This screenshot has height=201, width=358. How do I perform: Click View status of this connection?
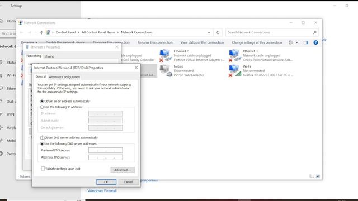[x=202, y=42]
